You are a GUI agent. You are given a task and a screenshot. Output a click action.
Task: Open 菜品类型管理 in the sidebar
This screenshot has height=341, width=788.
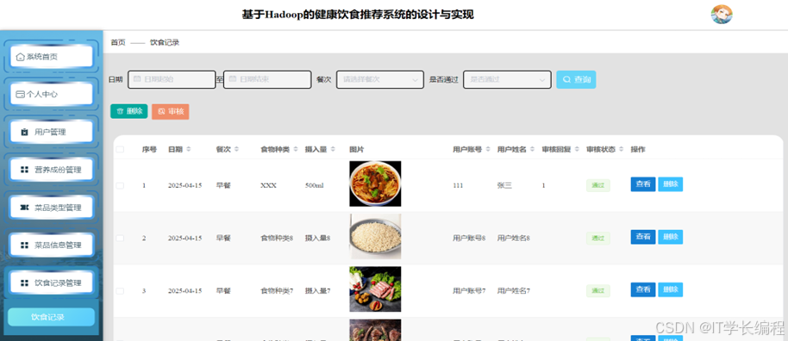point(51,208)
